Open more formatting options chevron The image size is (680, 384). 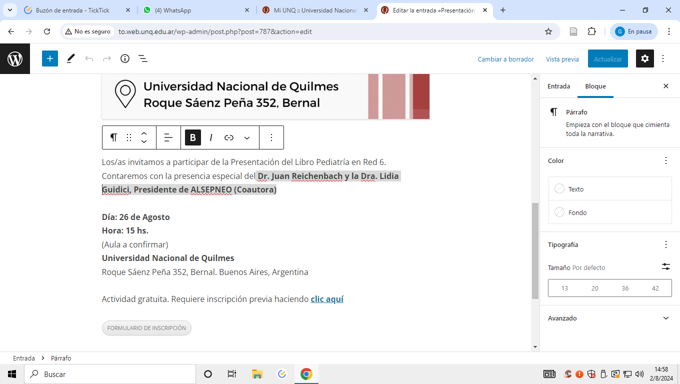(x=247, y=137)
